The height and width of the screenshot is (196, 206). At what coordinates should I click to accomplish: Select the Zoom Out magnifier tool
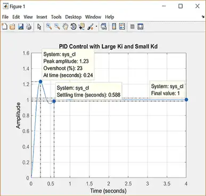[x=57, y=27]
